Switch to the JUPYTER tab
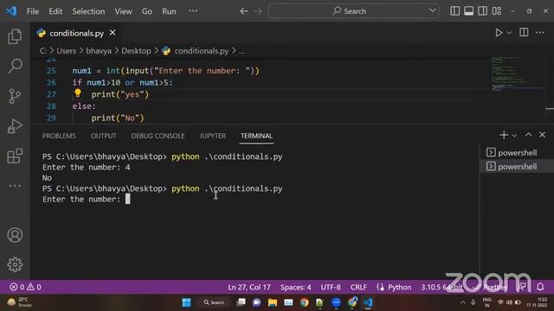This screenshot has height=311, width=554. click(212, 136)
